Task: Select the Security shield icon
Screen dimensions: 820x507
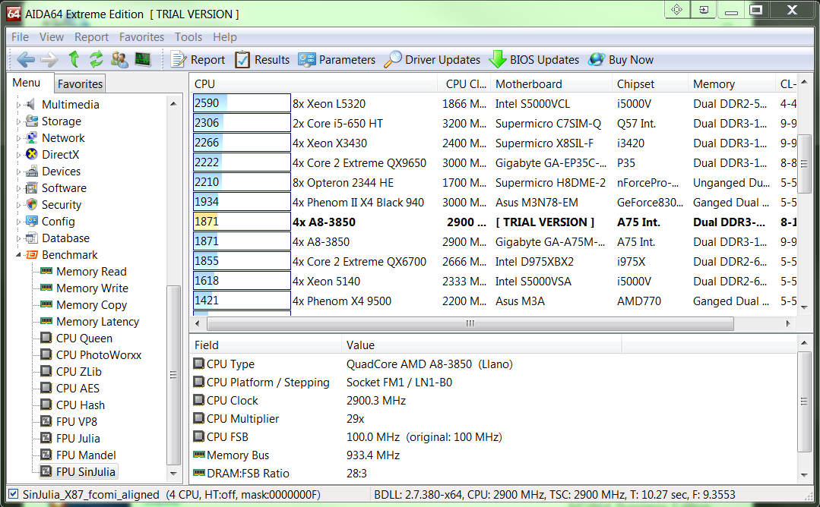Action: coord(31,205)
